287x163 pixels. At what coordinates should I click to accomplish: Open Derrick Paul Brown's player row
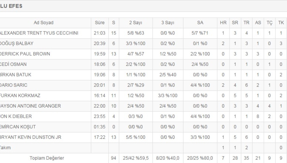tap(25, 54)
